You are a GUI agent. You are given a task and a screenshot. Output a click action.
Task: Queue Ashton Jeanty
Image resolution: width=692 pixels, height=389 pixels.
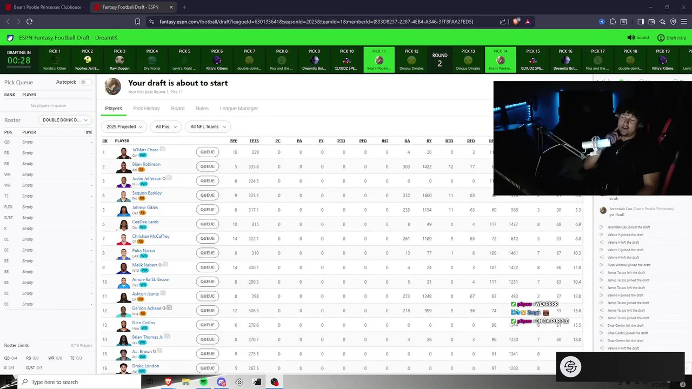pos(208,296)
